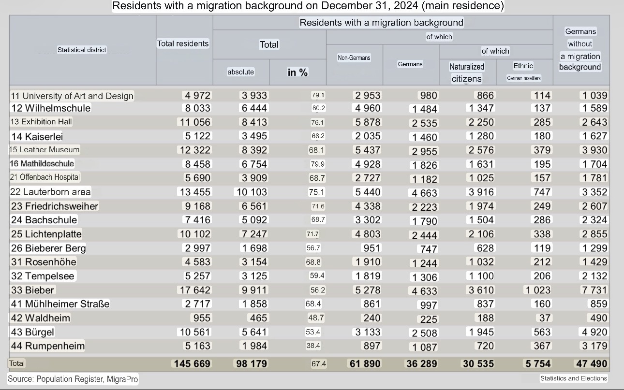Click Waldheim's total residents value '955'
This screenshot has height=390, width=624.
pyautogui.click(x=201, y=318)
